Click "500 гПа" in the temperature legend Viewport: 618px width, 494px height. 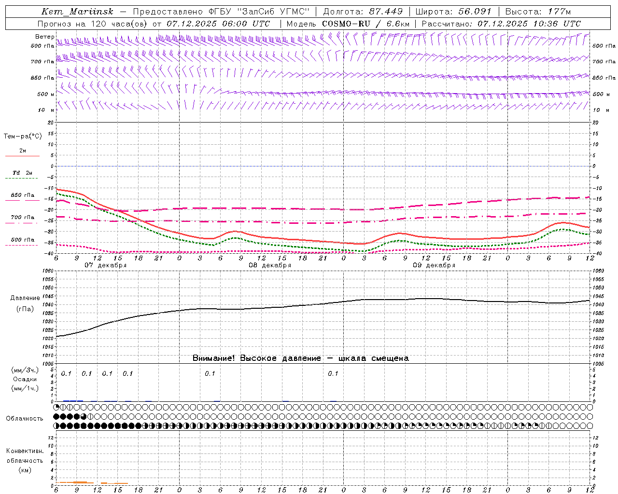click(x=23, y=240)
